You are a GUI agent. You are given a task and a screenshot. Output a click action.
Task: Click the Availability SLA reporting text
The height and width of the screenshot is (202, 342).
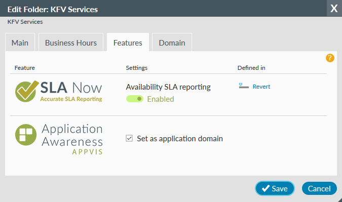168,87
